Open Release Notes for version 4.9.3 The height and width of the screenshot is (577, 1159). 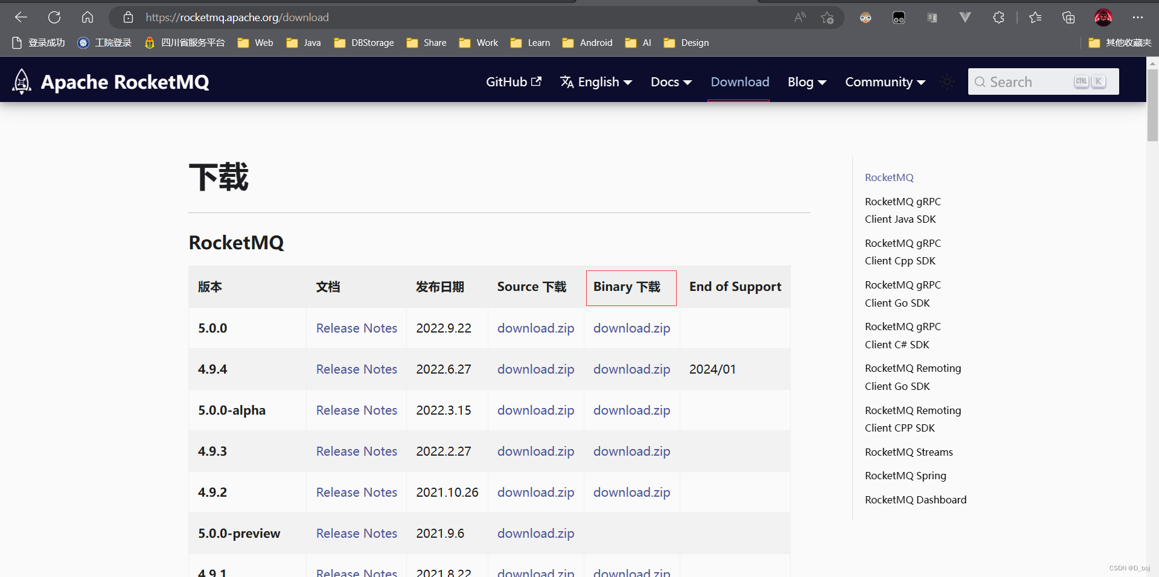coord(357,451)
